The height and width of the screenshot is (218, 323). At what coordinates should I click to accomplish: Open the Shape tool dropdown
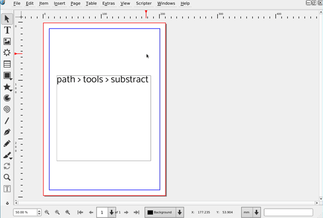click(7, 76)
